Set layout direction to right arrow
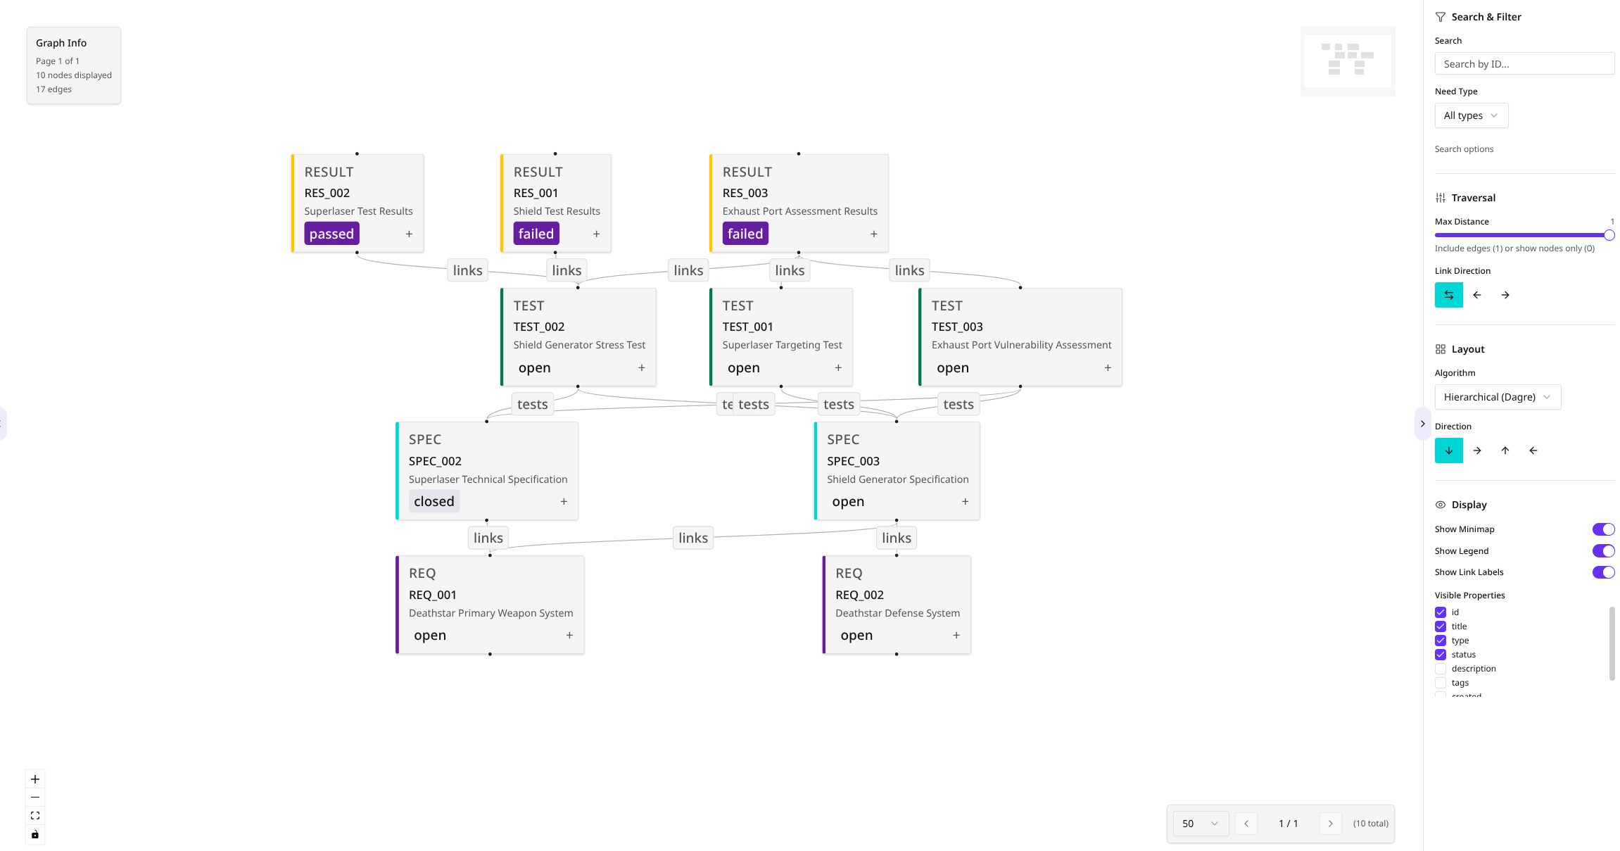The image size is (1620, 851). click(x=1476, y=450)
